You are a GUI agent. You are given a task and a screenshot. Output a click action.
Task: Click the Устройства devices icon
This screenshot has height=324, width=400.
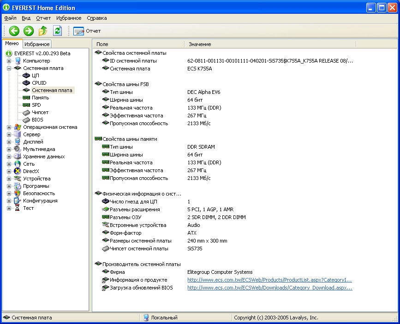[x=18, y=179]
